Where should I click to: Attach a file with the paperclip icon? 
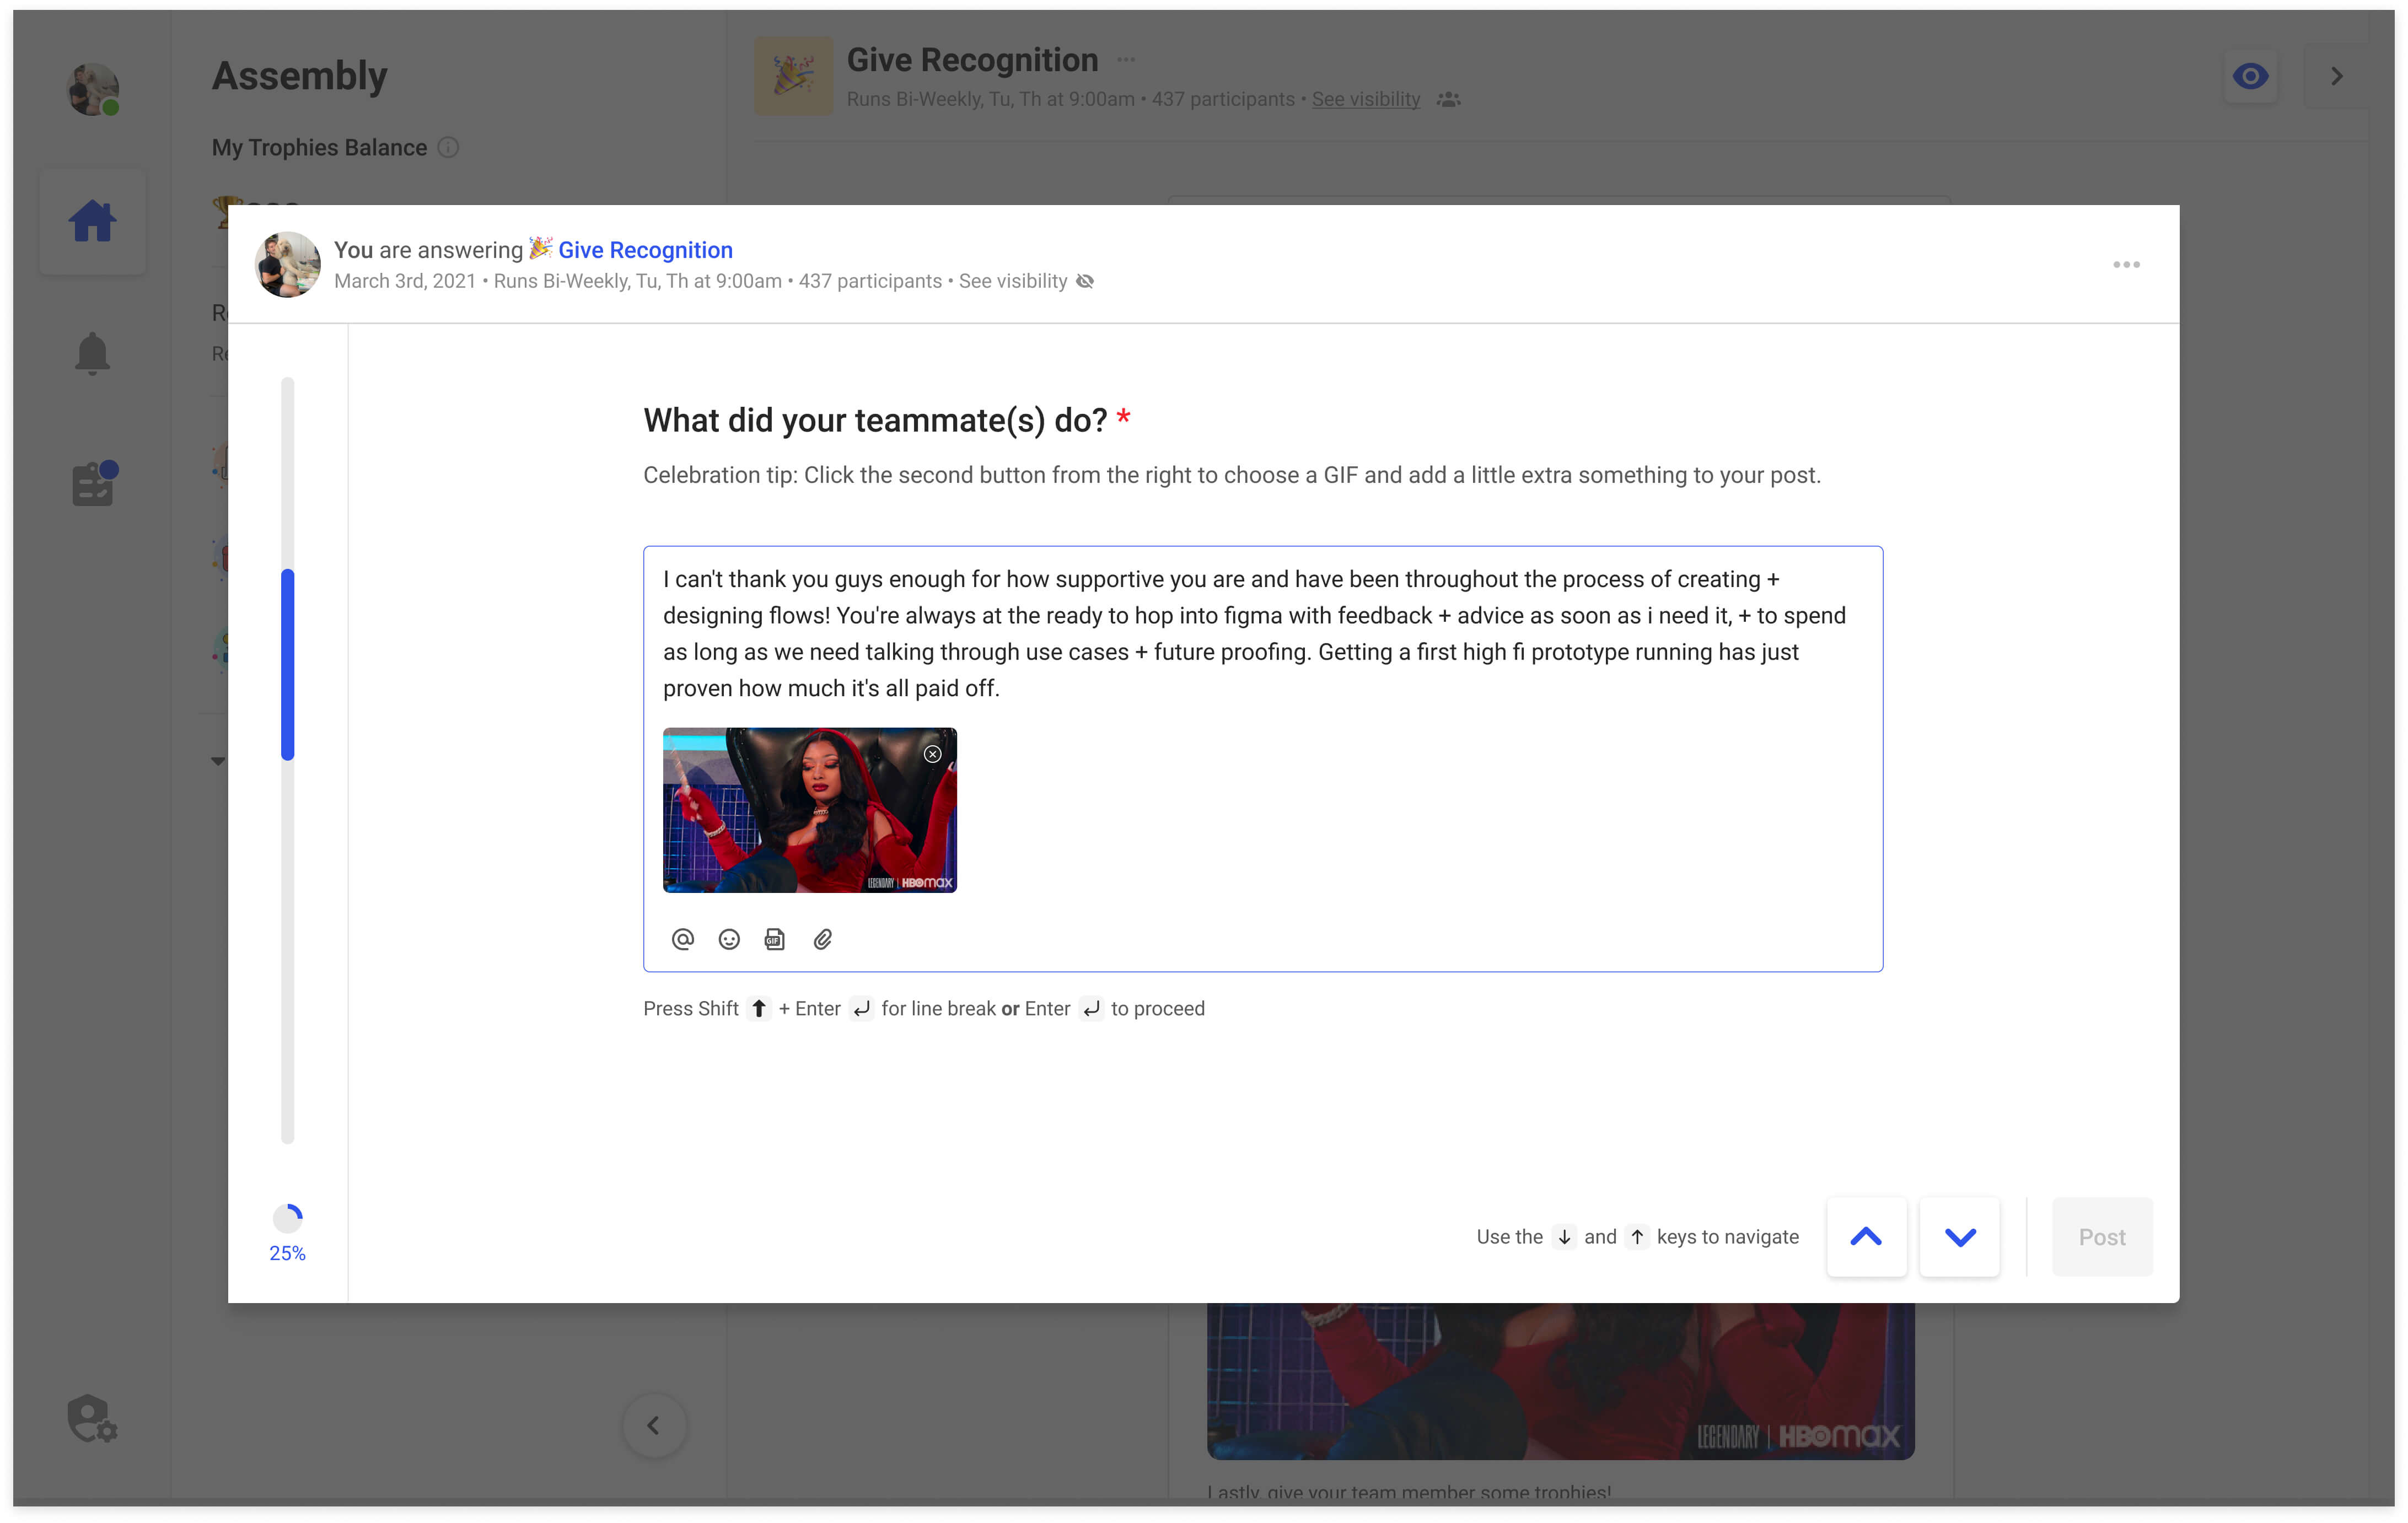(822, 939)
